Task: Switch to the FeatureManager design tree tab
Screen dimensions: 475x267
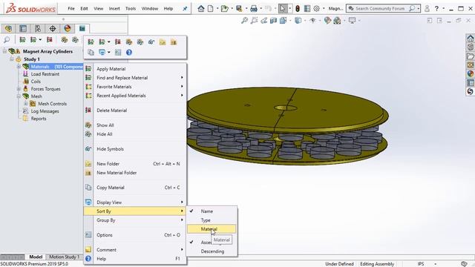Action: tap(8, 28)
